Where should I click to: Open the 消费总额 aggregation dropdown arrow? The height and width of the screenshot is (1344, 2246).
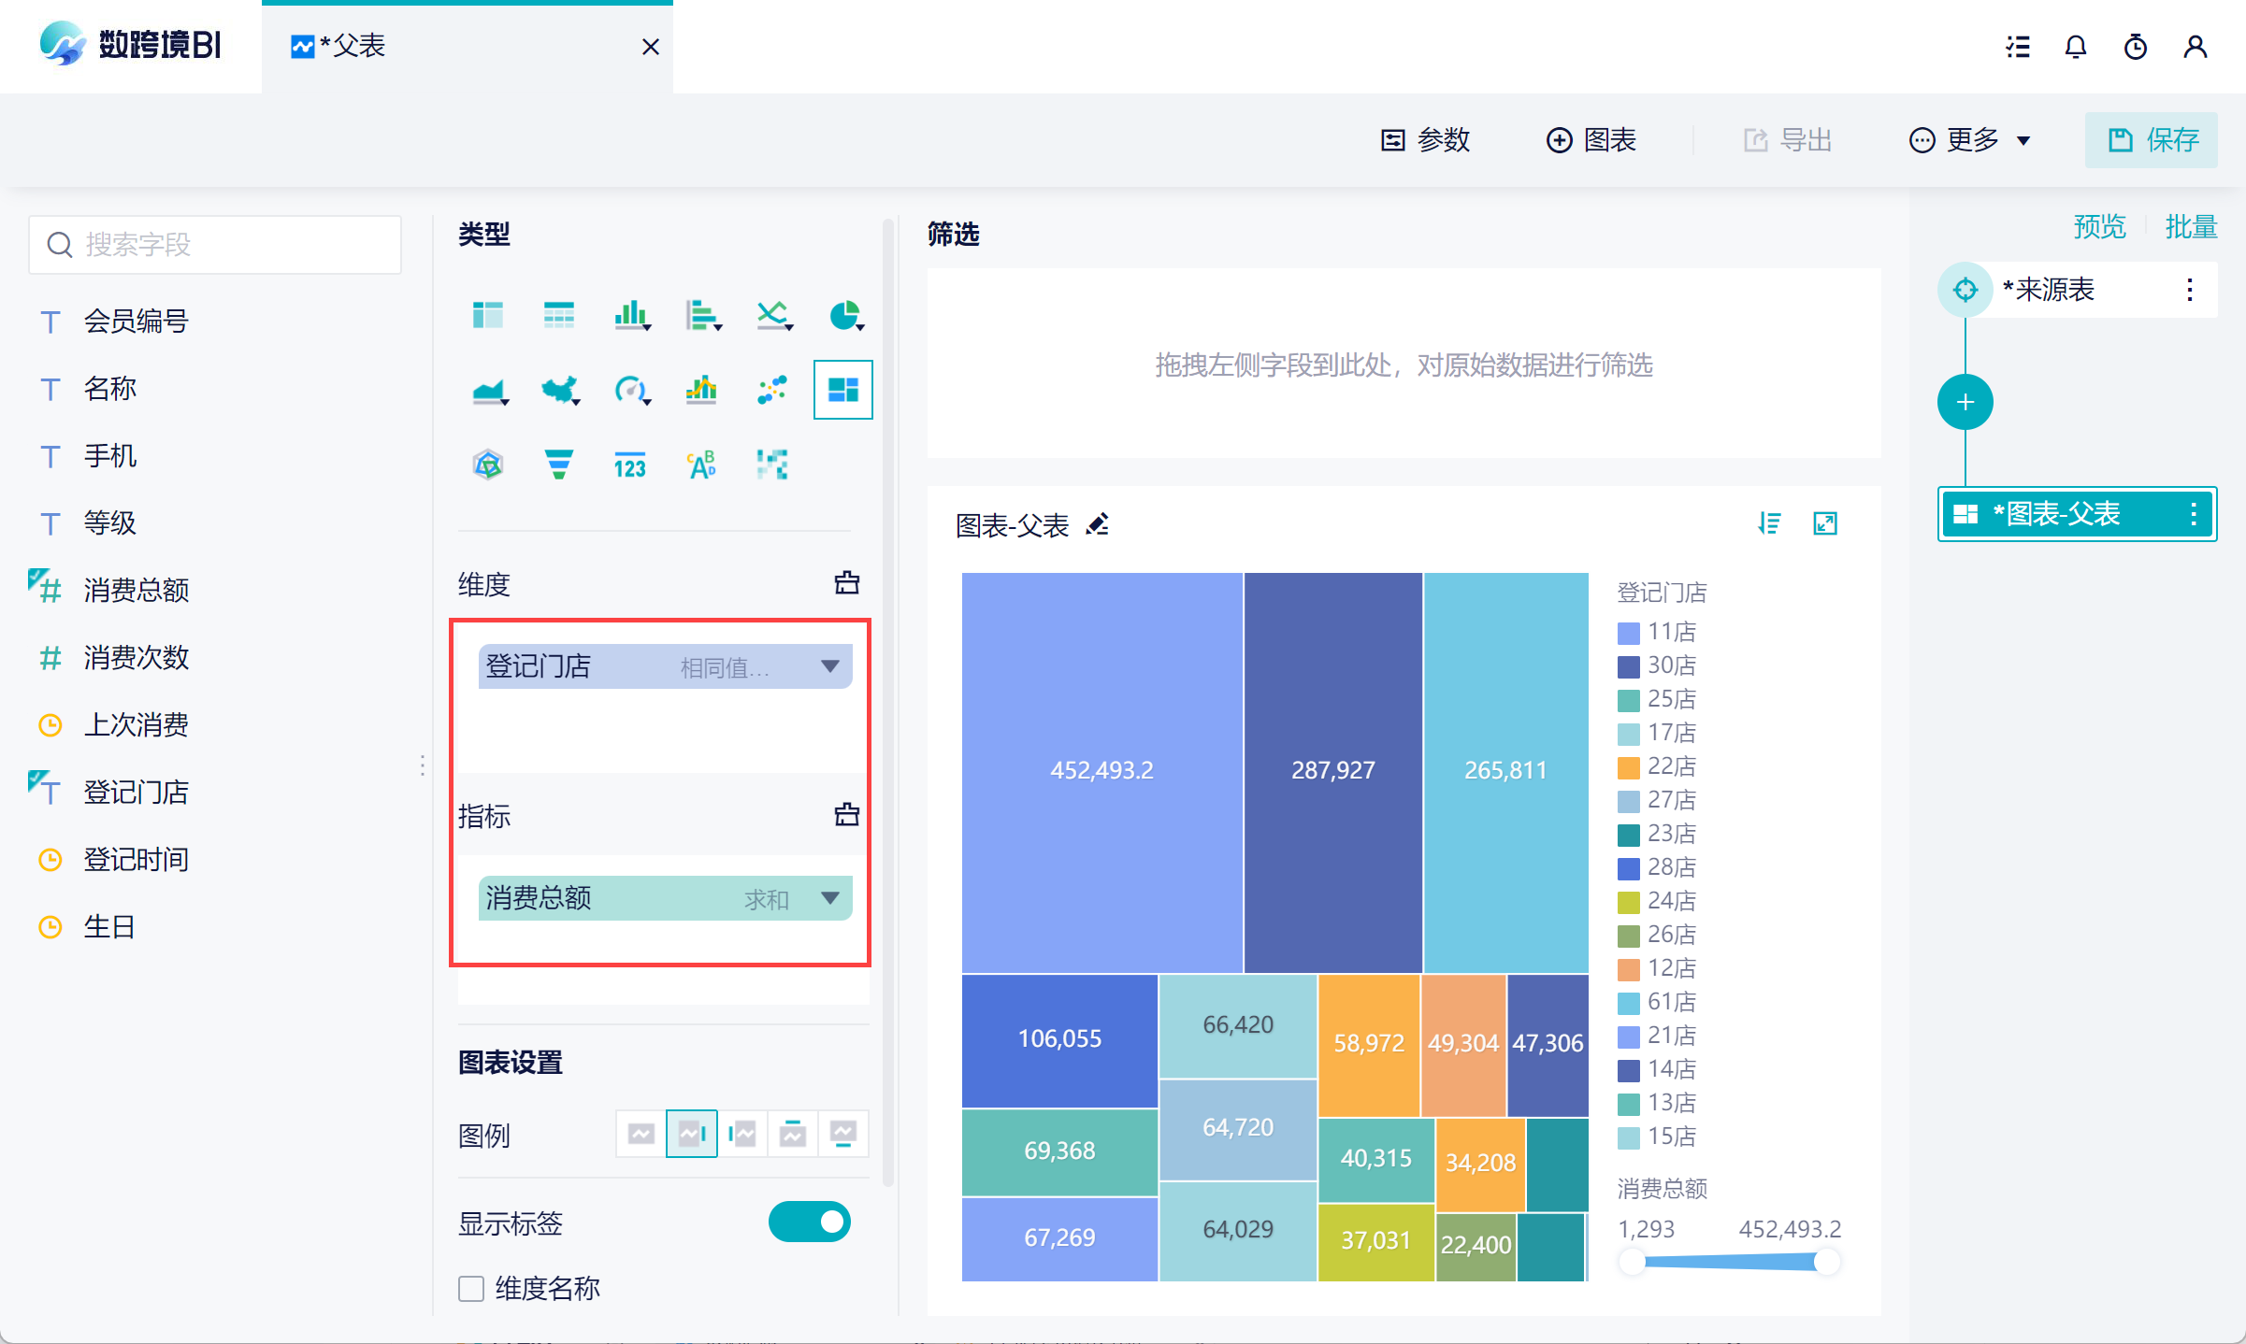pos(829,898)
